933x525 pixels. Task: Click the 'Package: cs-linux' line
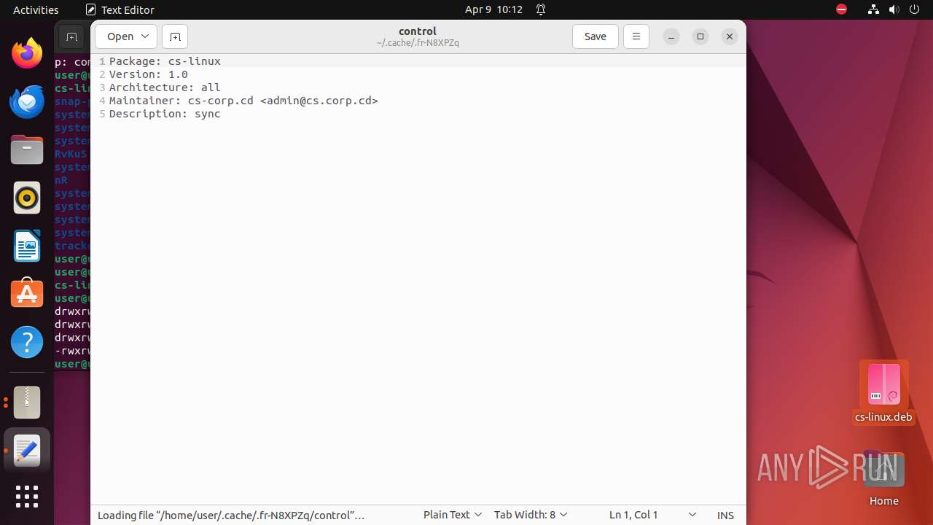[x=165, y=61]
